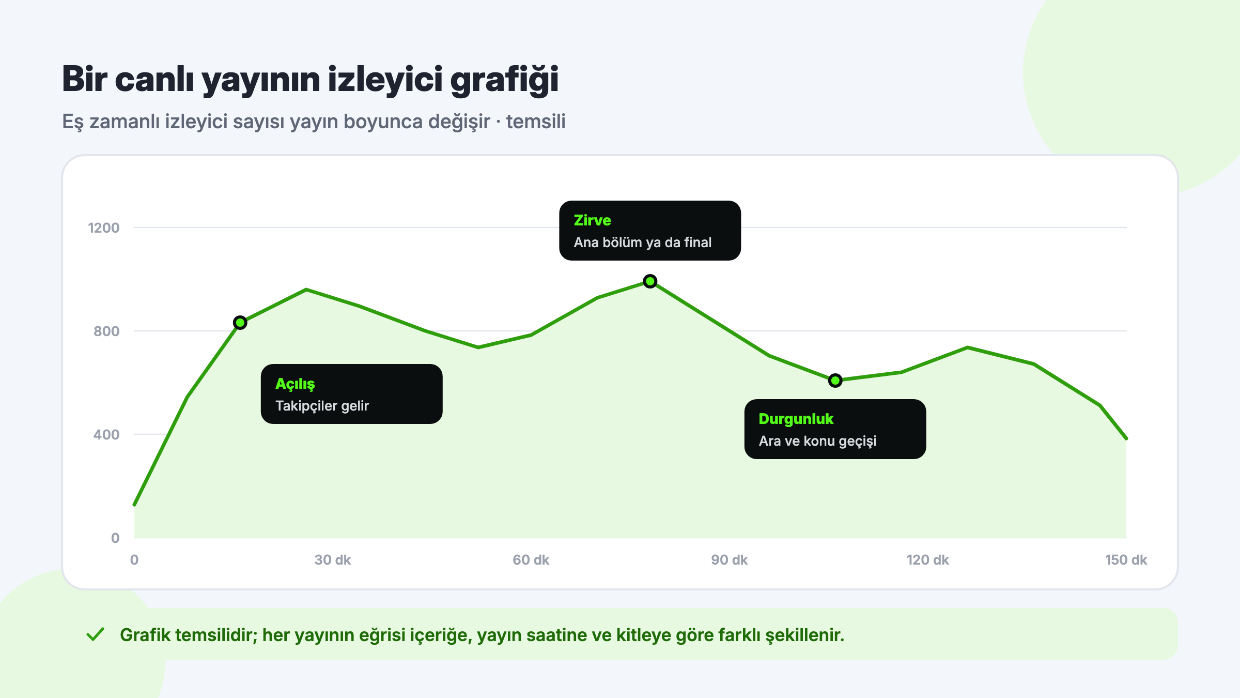
Task: Click the title 'Bir canlı yayının izleyici grafiği'
Action: tap(311, 80)
